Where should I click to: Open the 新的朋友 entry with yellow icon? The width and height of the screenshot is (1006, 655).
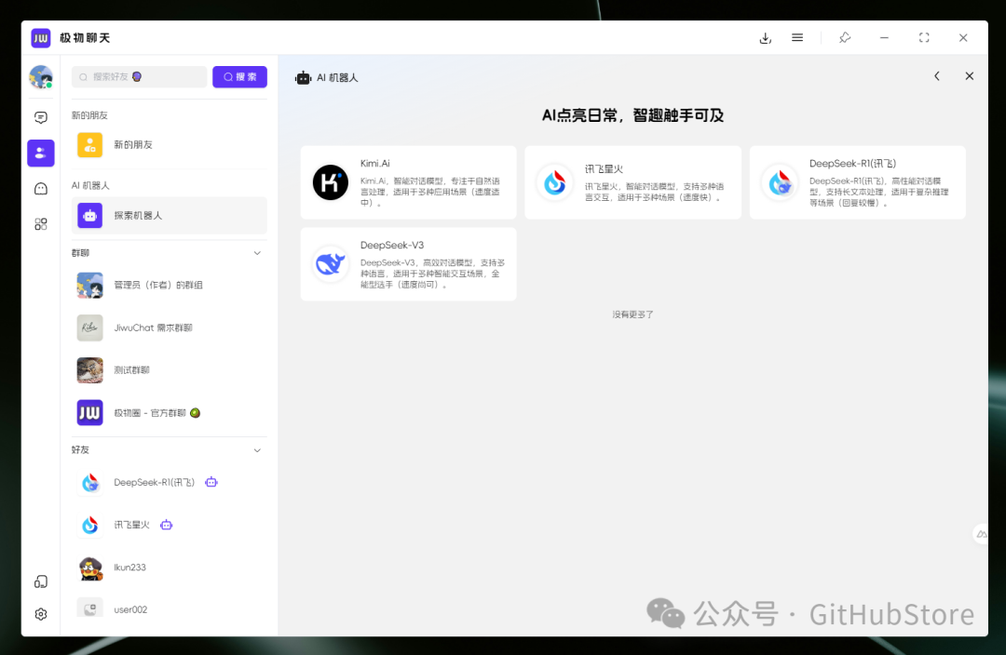pyautogui.click(x=170, y=145)
